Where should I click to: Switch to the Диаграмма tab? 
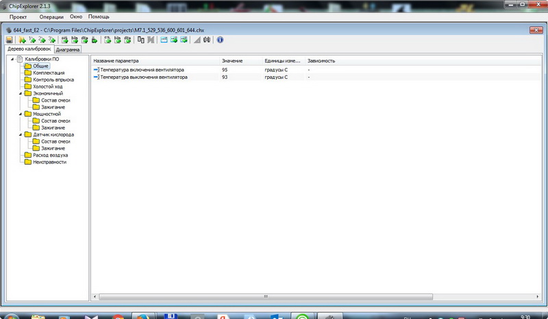pyautogui.click(x=68, y=50)
